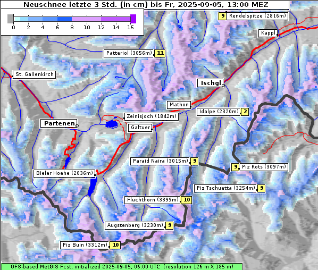Click the Galtuer place label
318x270 pixels.
coord(140,128)
